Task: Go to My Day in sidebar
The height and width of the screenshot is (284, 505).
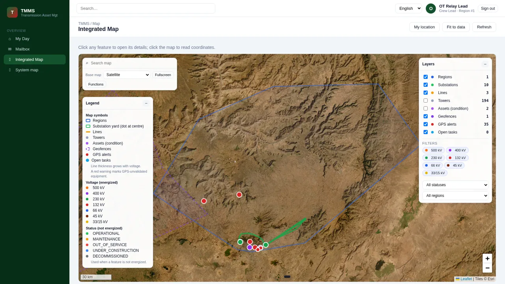Action: [35, 39]
